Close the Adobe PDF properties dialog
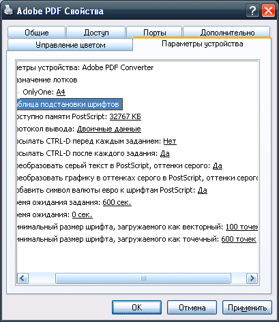The width and height of the screenshot is (279, 322). coord(268,11)
